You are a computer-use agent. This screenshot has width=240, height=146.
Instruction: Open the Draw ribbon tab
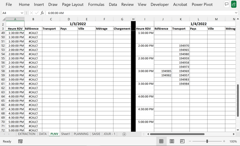53,5
